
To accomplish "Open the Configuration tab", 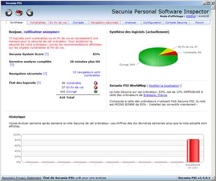I will coord(152,22).
